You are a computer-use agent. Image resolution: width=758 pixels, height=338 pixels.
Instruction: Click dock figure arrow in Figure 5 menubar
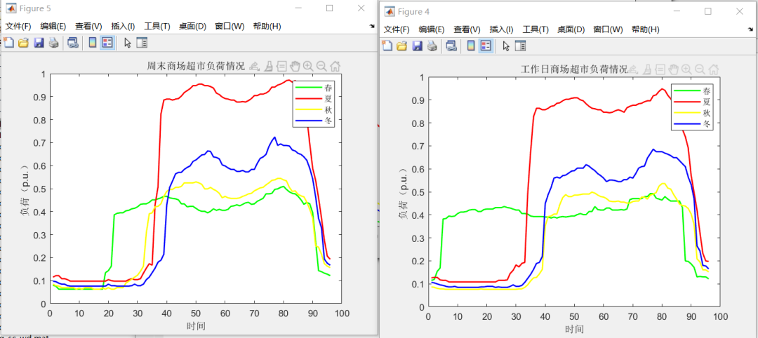(372, 26)
